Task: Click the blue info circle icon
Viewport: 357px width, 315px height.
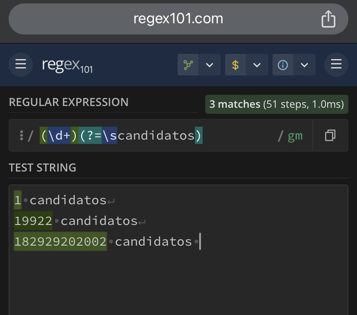Action: [x=283, y=65]
